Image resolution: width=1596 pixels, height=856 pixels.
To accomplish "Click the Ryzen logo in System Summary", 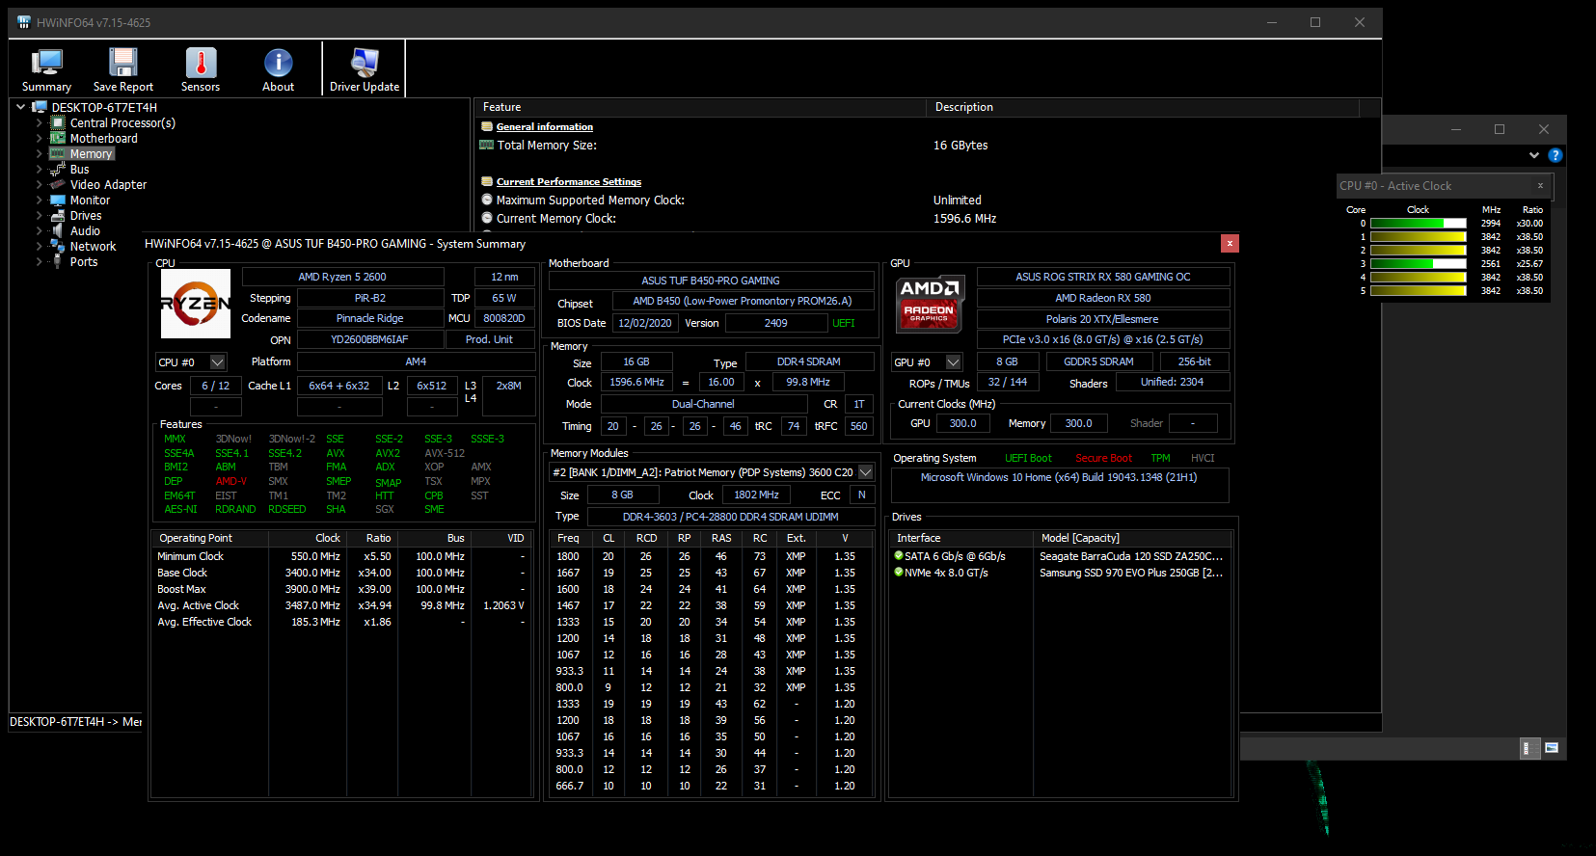I will click(196, 304).
